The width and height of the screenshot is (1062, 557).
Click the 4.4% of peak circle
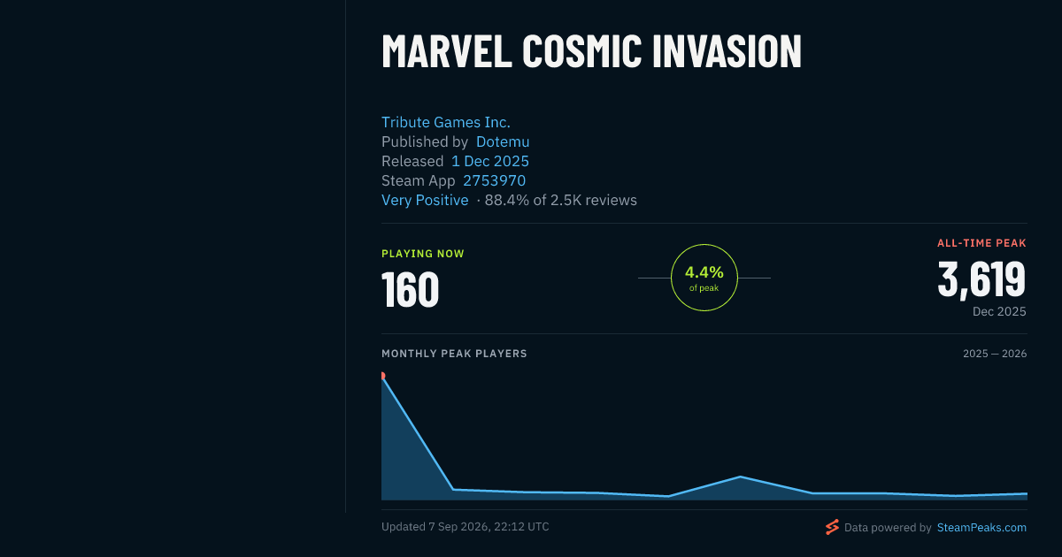pos(704,278)
